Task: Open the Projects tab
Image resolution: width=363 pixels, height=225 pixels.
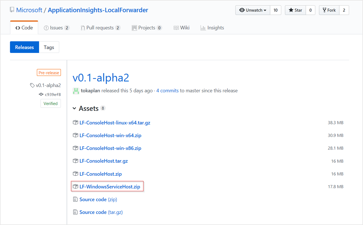Action: [147, 28]
